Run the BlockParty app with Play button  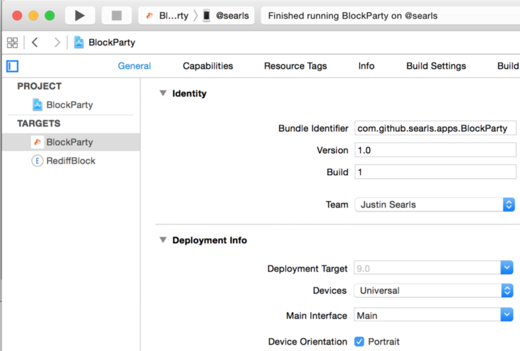click(x=80, y=16)
